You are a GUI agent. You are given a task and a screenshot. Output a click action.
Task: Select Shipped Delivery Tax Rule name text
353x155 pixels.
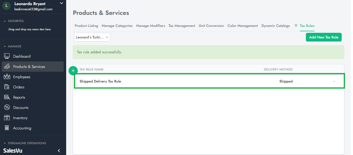(x=100, y=81)
